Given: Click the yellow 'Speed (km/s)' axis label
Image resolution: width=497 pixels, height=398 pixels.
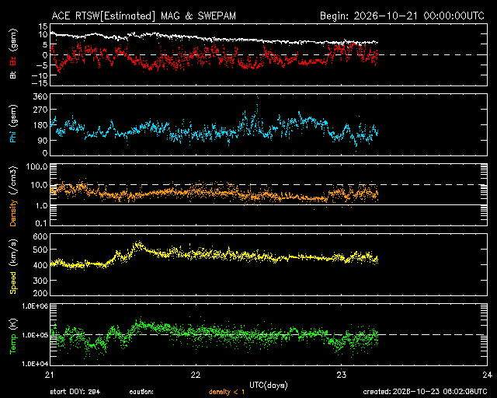Looking at the screenshot, I should 13,267.
